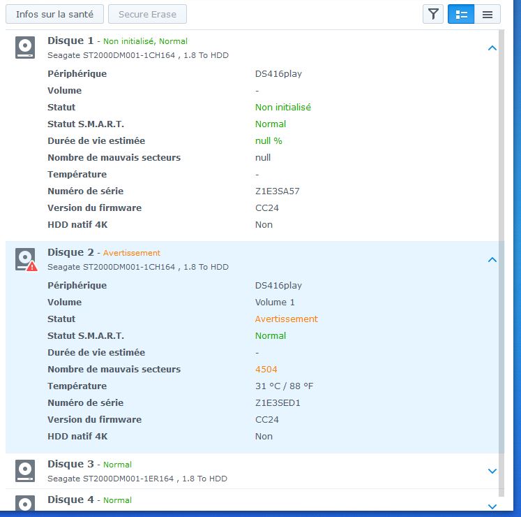The height and width of the screenshot is (517, 521).
Task: Click temperature value 31 °C / 88 °F
Action: 284,386
